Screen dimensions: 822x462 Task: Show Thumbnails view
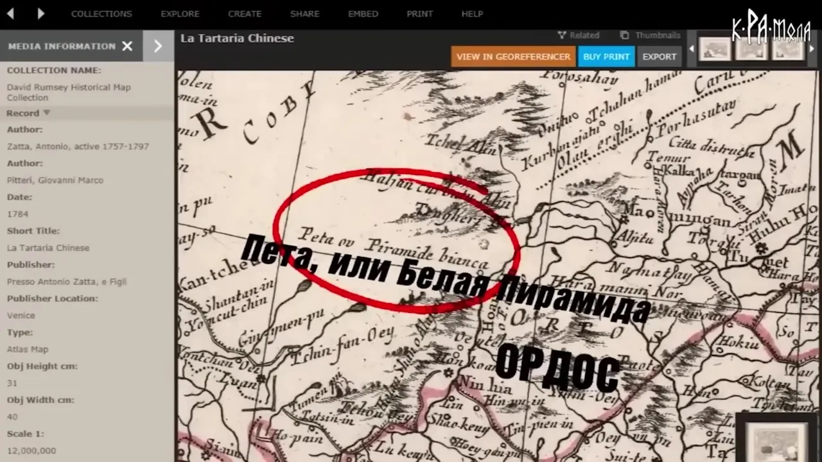tap(658, 35)
